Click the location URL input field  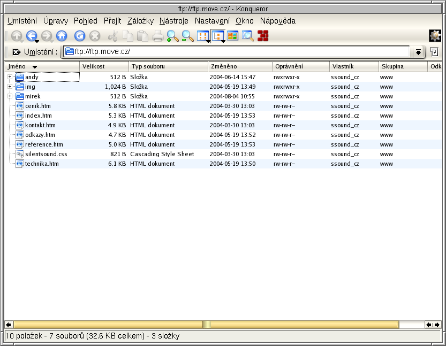(x=236, y=52)
